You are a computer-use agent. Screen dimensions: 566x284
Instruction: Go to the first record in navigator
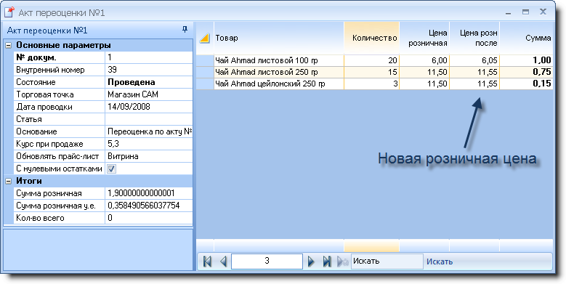[x=207, y=261]
